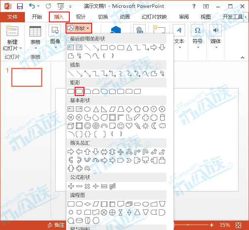The height and width of the screenshot is (230, 249).
Task: Select the multiply sign in 公式形状
Action: pyautogui.click(x=87, y=186)
